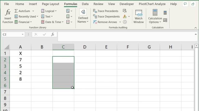Click the Error Checking warning icon

[125, 16]
